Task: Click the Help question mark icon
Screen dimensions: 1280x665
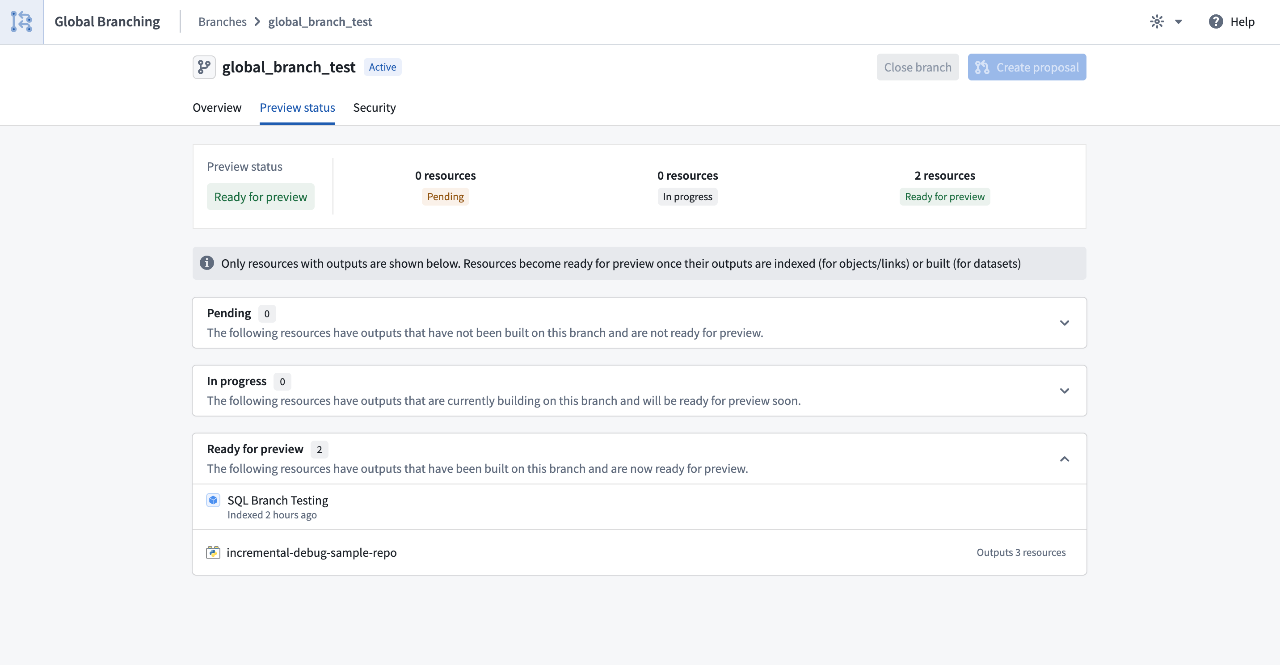Action: click(1215, 21)
